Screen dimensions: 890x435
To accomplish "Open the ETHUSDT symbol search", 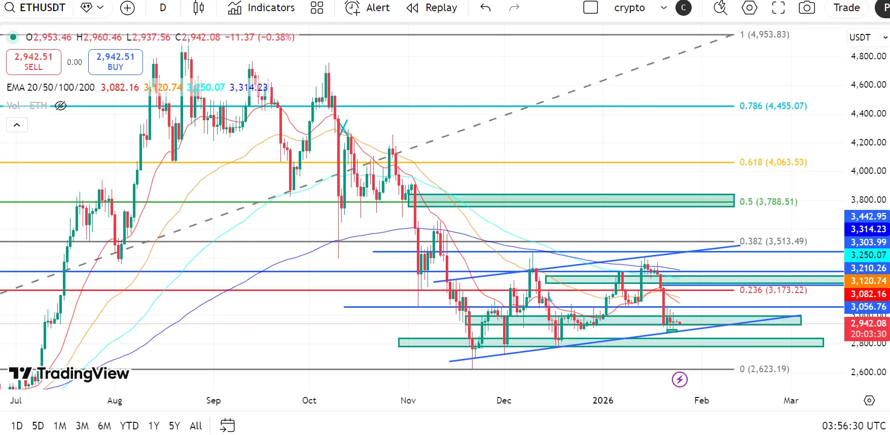I will tap(37, 8).
